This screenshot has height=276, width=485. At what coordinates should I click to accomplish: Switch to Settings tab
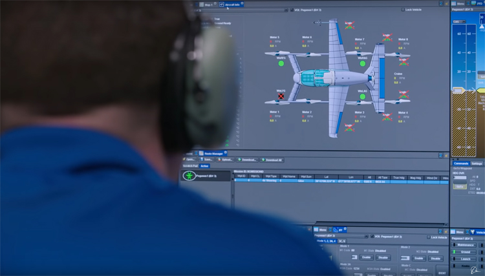477,164
